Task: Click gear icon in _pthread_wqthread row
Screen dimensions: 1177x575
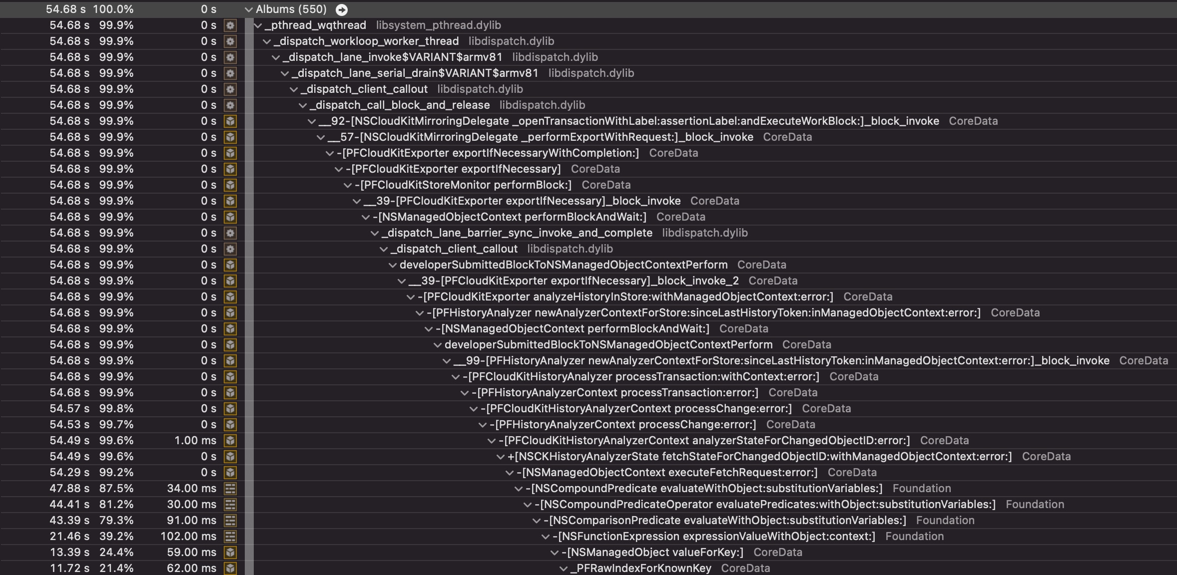Action: (230, 25)
